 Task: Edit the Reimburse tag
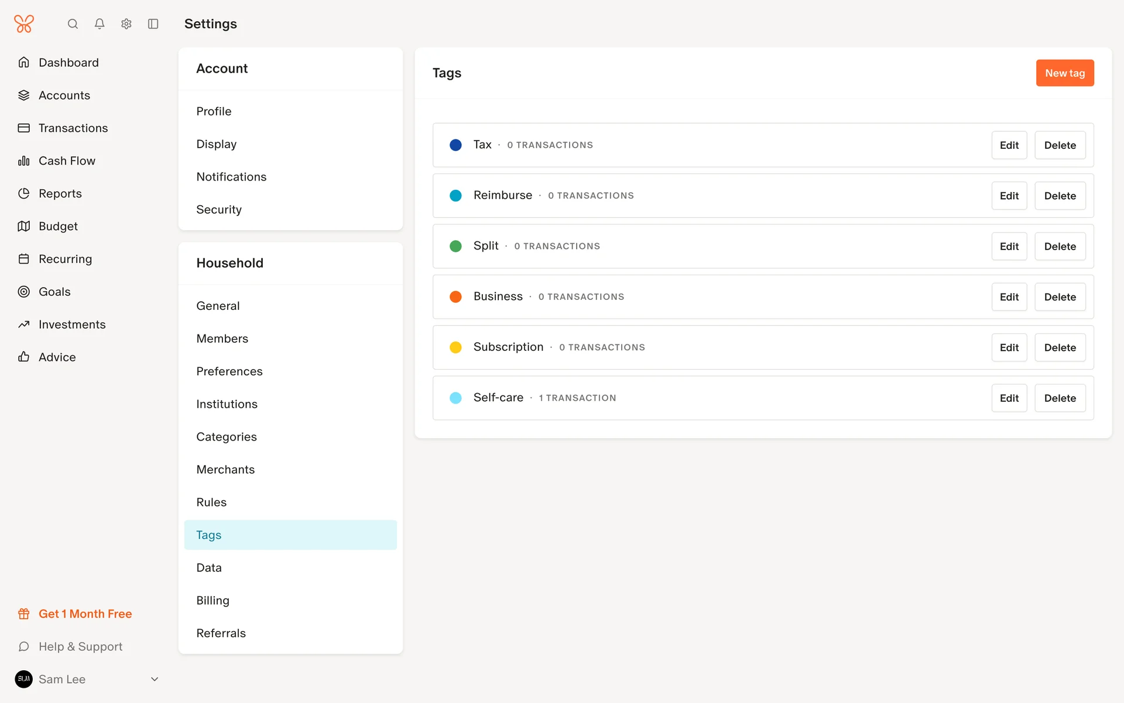tap(1009, 196)
